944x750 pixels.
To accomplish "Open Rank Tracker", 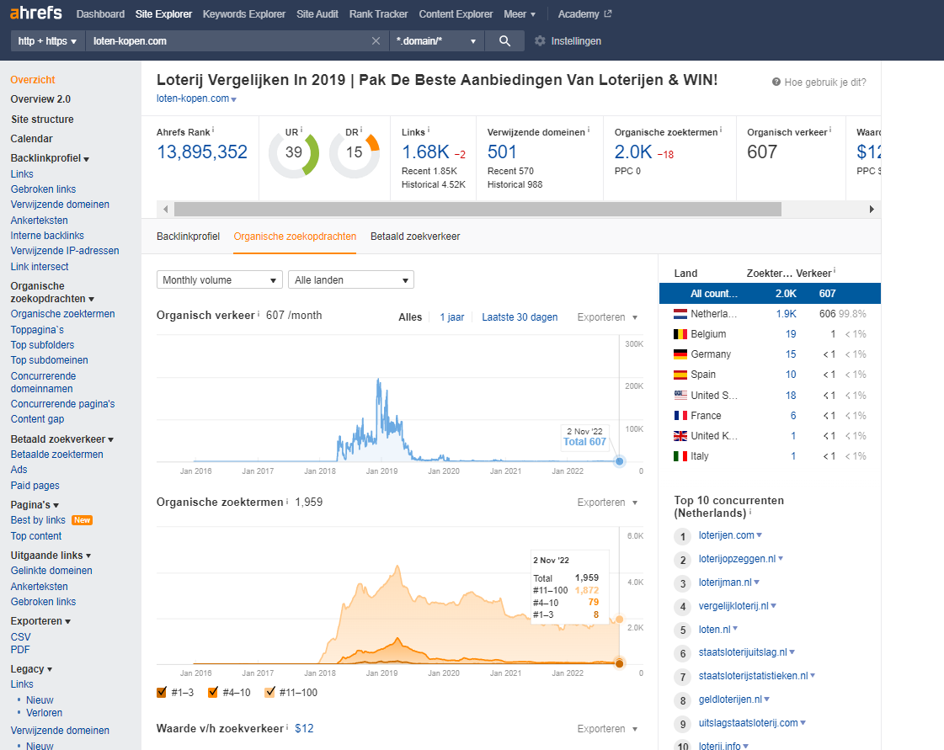I will (x=378, y=13).
